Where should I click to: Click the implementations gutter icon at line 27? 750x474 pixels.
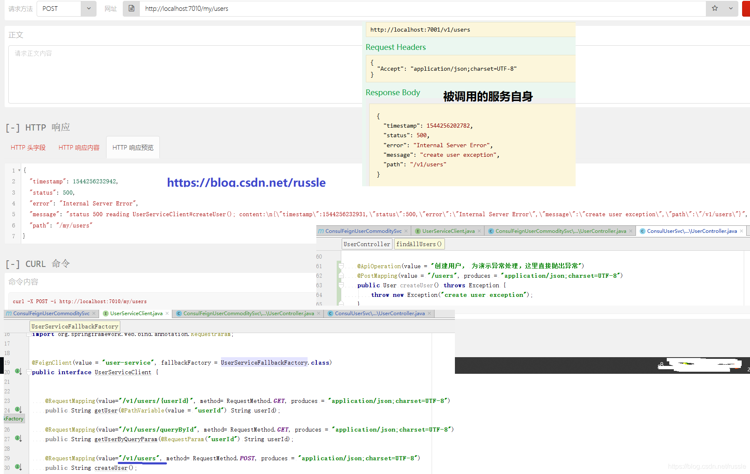18,438
